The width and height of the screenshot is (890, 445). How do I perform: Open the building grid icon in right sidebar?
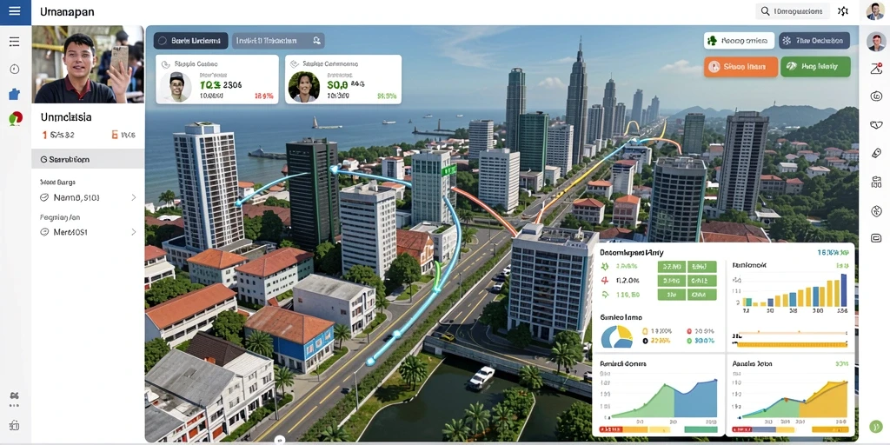876,182
